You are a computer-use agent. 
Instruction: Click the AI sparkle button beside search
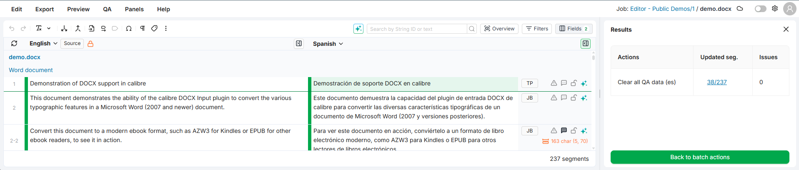click(x=358, y=29)
